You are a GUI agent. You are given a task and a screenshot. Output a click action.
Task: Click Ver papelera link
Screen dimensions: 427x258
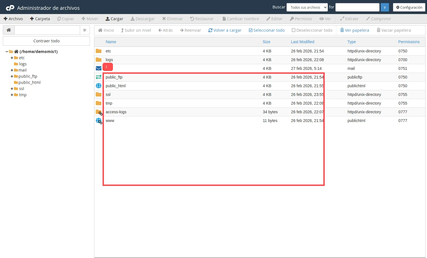355,30
